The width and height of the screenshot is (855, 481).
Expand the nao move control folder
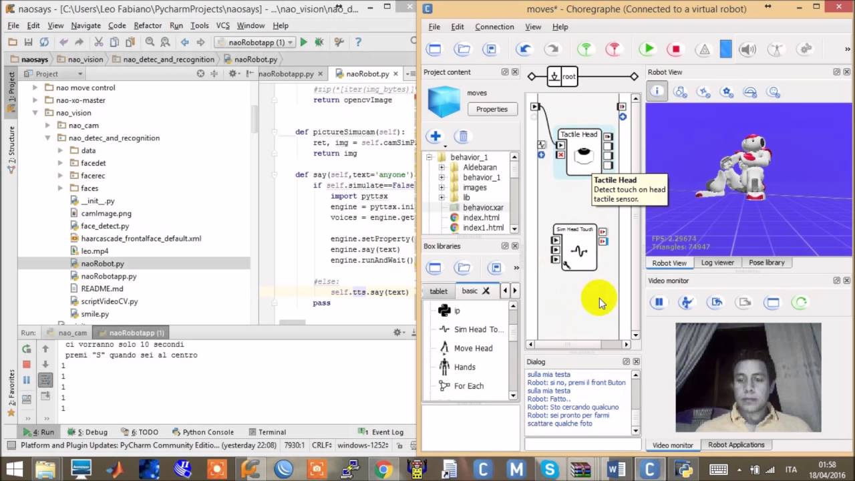click(x=35, y=88)
